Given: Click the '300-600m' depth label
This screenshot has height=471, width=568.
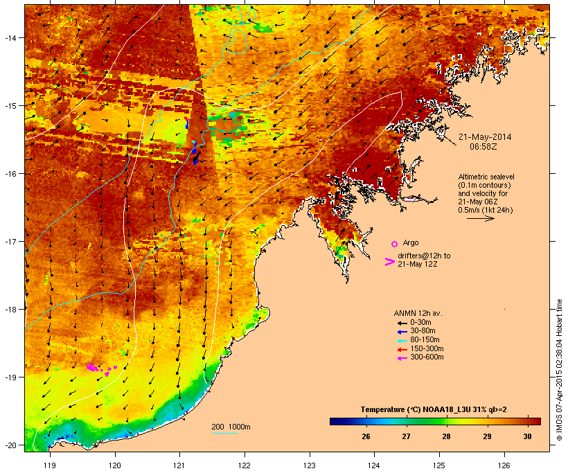Looking at the screenshot, I should coord(427,357).
